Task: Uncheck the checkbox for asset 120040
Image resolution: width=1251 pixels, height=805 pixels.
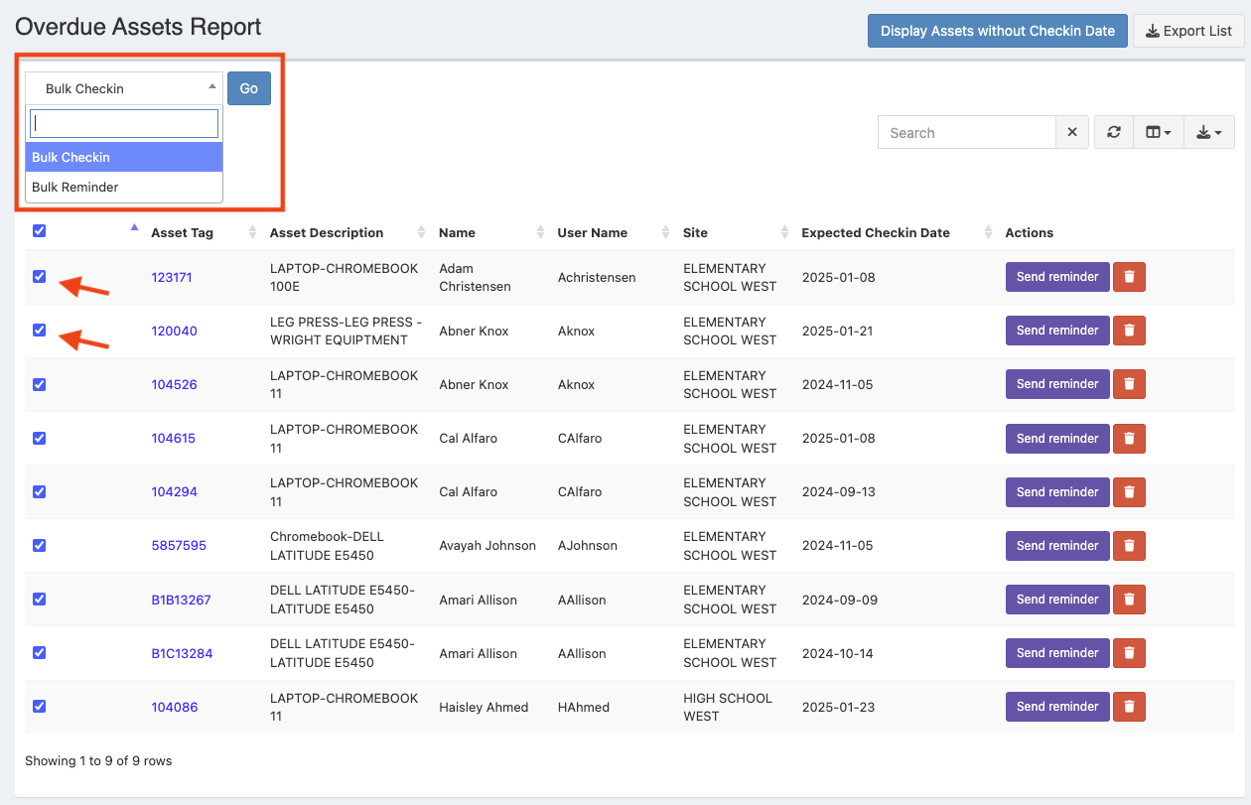Action: pyautogui.click(x=39, y=331)
